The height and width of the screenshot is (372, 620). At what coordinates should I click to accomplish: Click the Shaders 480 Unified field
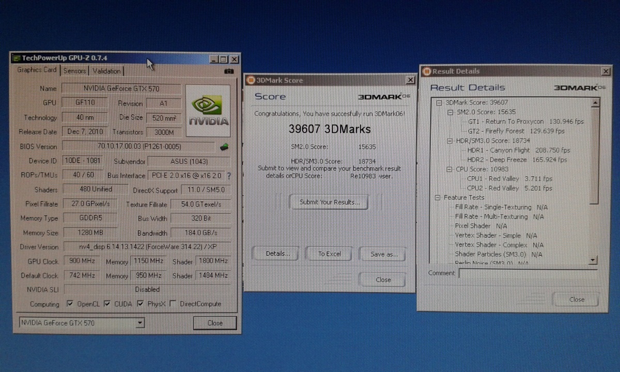(95, 190)
